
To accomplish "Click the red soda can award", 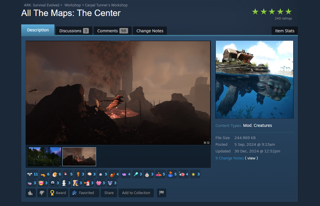I will (68, 174).
